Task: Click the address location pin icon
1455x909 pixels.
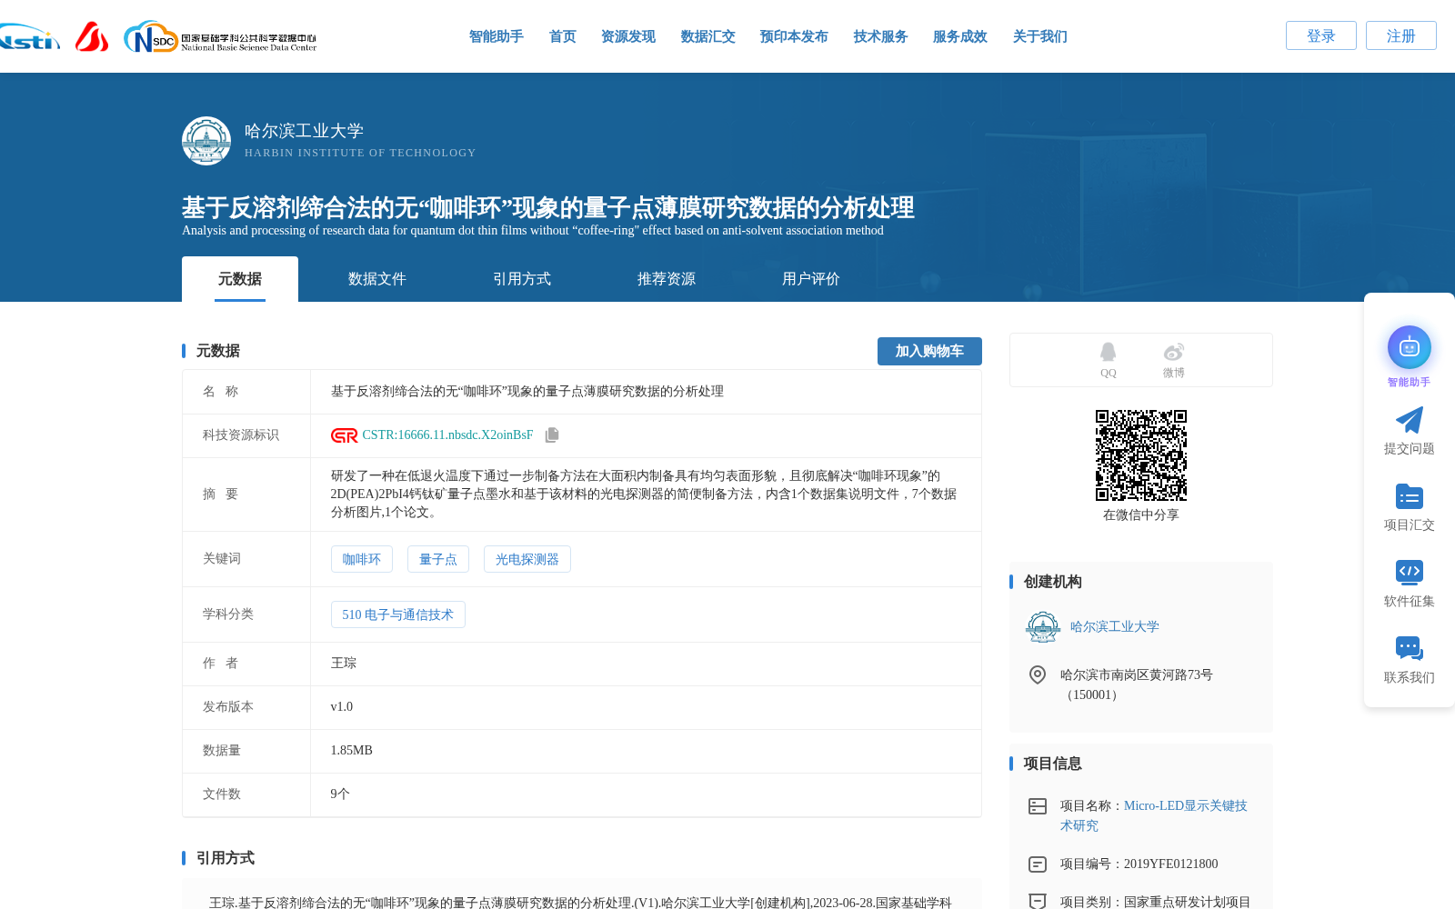Action: point(1038,674)
